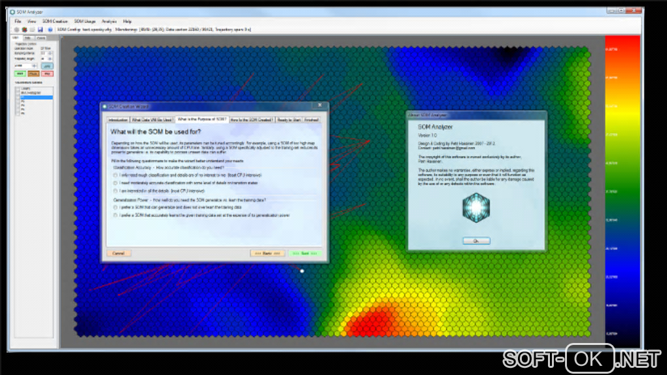This screenshot has height=375, width=667.
Task: Click the orange button in the left panel
Action: pos(33,74)
